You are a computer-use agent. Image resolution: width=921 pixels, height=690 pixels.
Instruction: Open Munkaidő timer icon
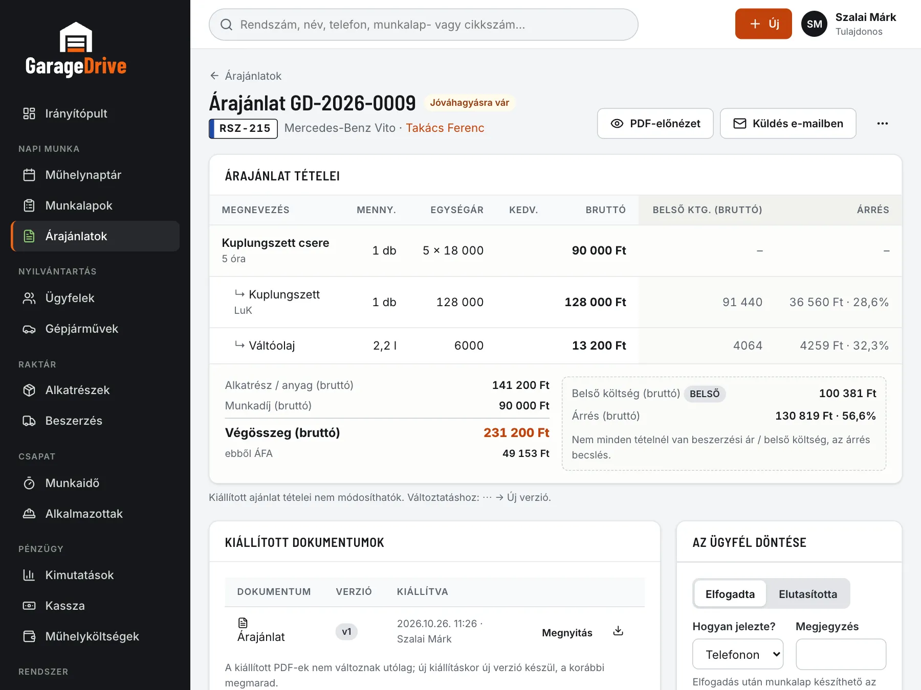[29, 483]
